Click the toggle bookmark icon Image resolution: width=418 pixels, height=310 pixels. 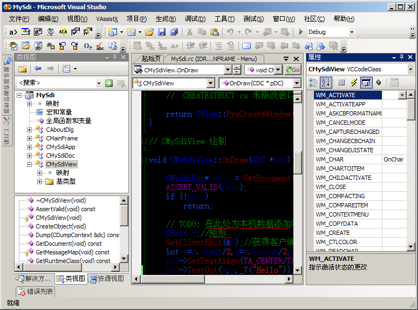tap(246, 46)
